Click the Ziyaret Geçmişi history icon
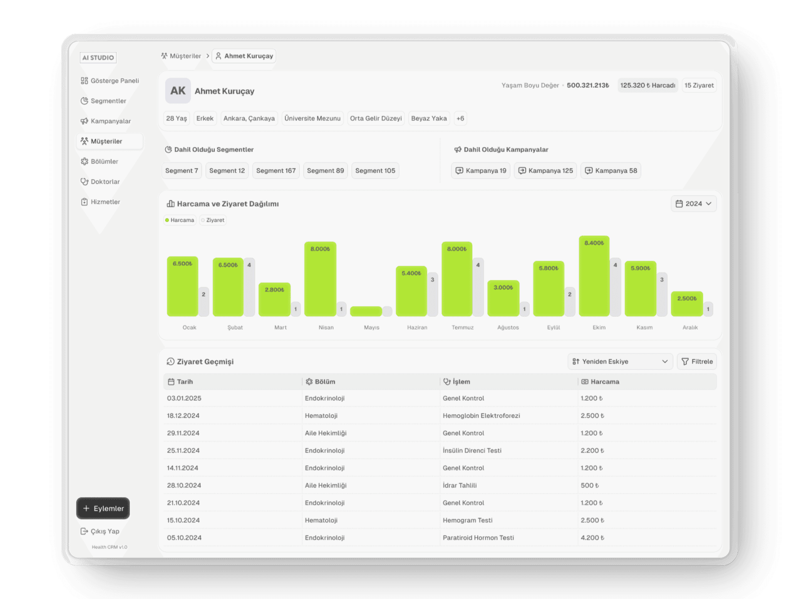The image size is (799, 599). [170, 361]
